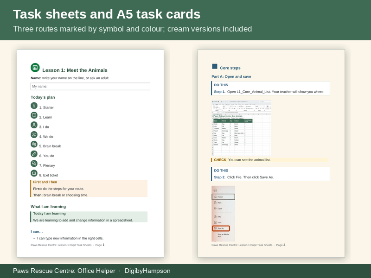
Task: Click the 'Name:' instruction line above the name box
Action: tap(70, 78)
